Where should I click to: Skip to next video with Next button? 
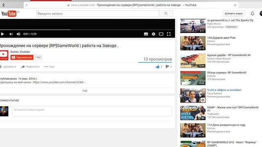[11, 34]
